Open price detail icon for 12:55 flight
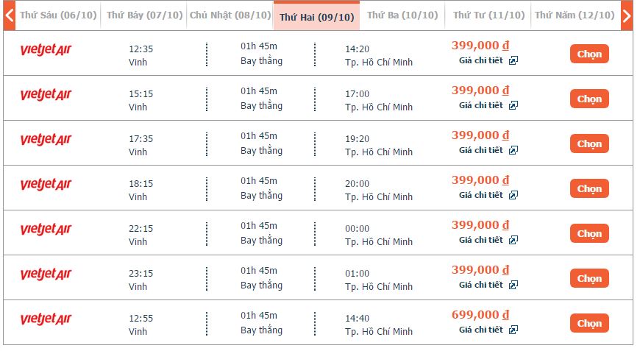 tap(513, 330)
